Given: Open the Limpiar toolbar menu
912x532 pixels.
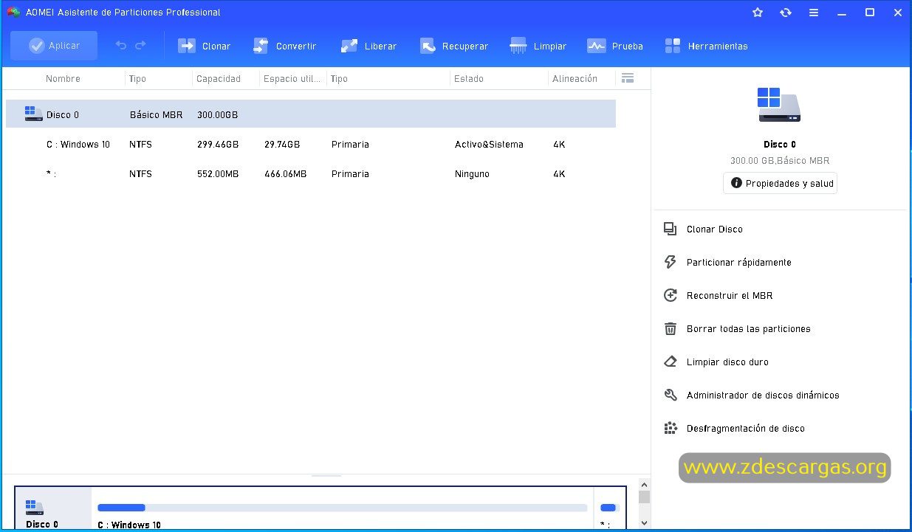Looking at the screenshot, I should click(x=538, y=46).
